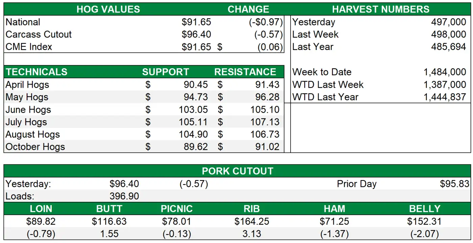The width and height of the screenshot is (473, 243).
Task: Select WTD Last Year value 1,444,837
Action: click(445, 97)
